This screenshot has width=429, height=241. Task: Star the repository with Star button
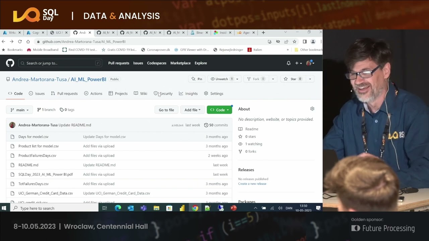point(293,79)
